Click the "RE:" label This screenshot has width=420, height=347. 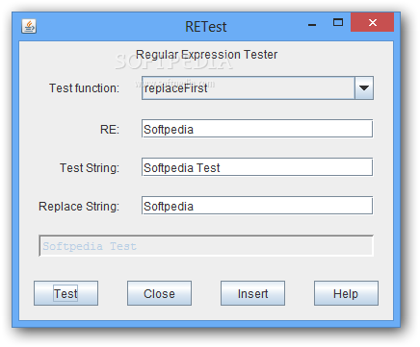click(x=110, y=130)
